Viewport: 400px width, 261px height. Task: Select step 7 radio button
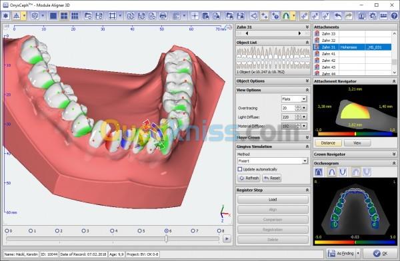tap(193, 230)
